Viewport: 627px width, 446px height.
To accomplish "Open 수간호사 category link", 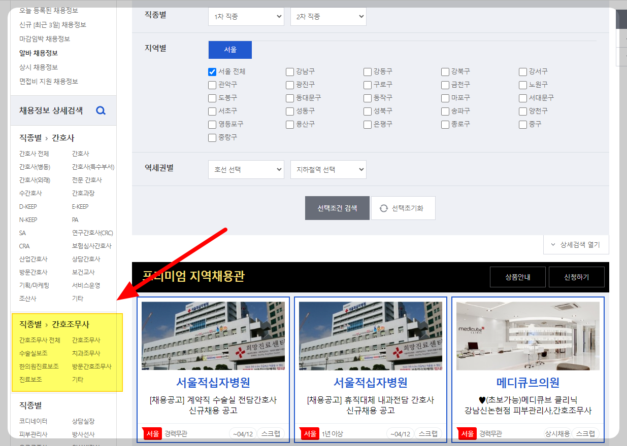I will tap(30, 193).
